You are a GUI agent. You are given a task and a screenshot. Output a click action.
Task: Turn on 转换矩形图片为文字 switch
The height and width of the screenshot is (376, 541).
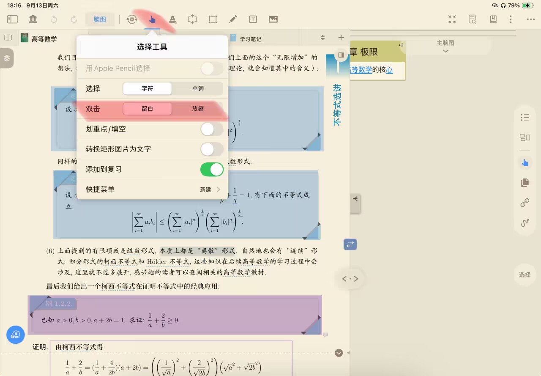coord(211,149)
